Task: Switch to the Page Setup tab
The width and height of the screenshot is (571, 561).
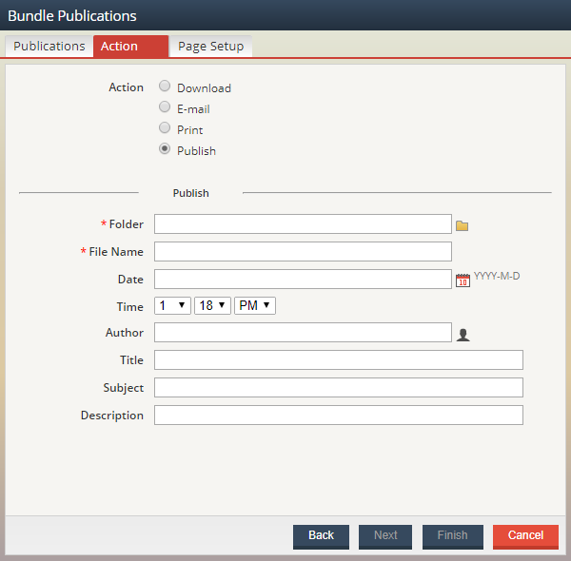Action: pos(210,47)
